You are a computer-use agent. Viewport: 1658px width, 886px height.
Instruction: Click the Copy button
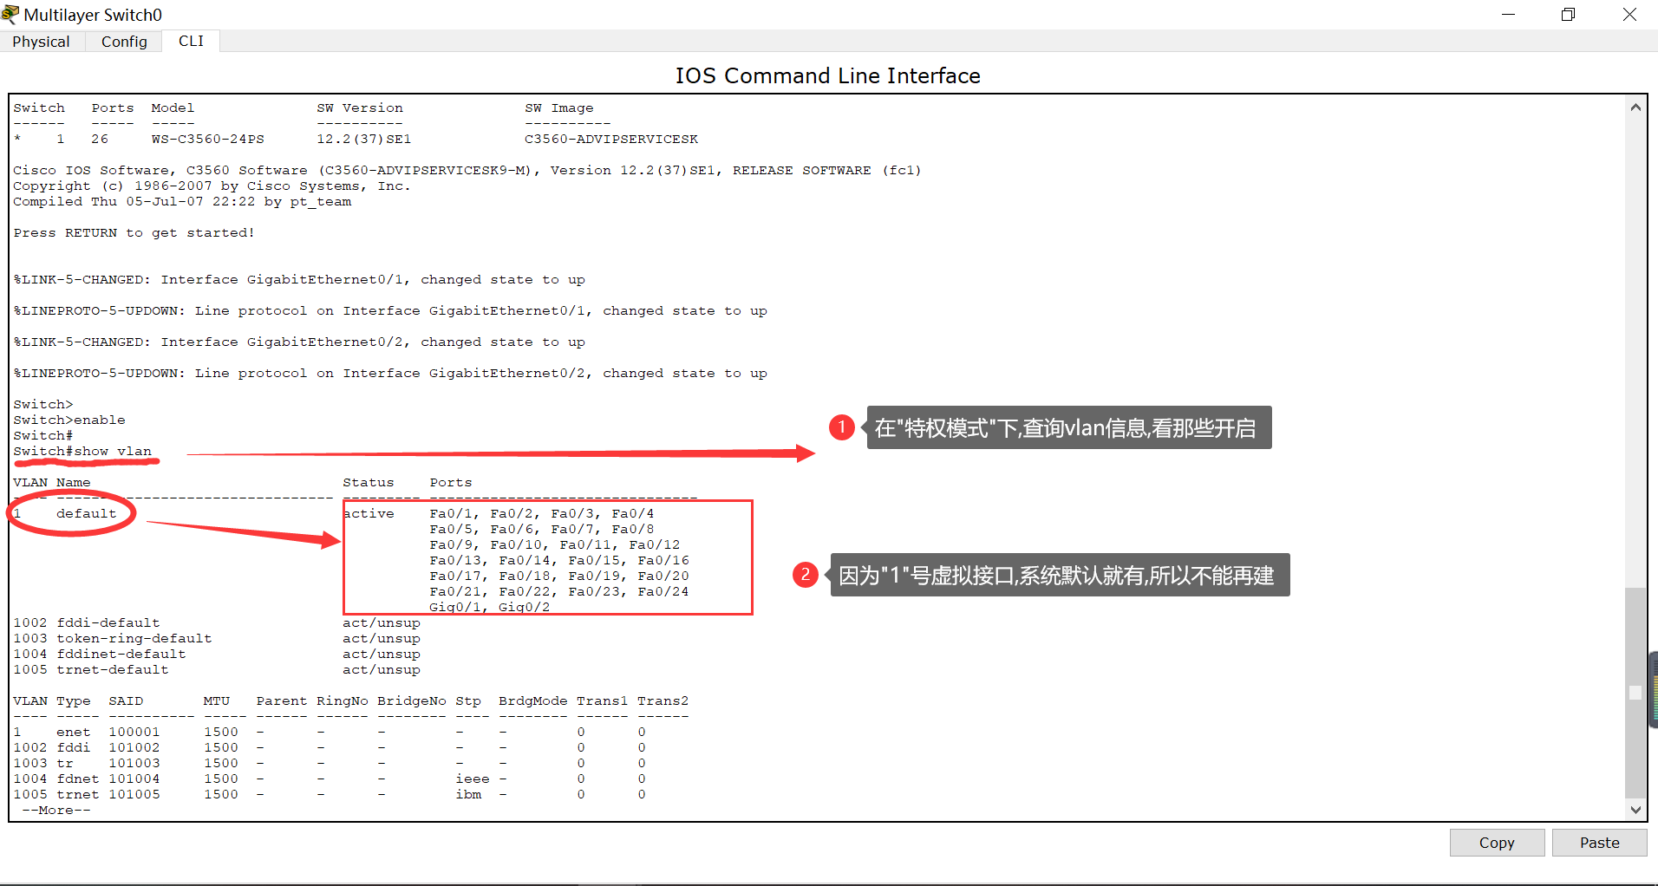[x=1497, y=843]
